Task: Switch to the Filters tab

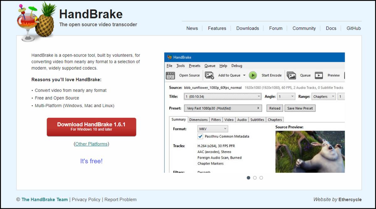Action: (216, 120)
